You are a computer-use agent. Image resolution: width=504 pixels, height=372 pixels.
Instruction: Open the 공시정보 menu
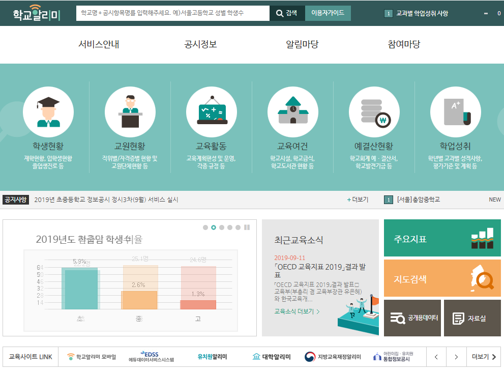tap(200, 44)
